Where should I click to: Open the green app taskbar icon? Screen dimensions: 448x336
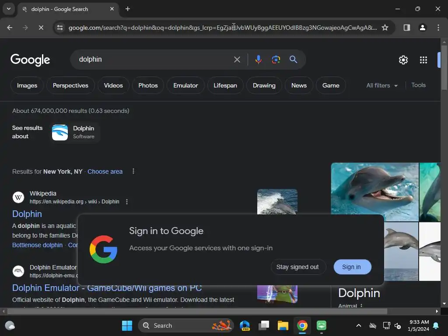(322, 325)
